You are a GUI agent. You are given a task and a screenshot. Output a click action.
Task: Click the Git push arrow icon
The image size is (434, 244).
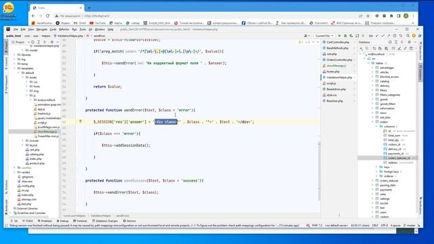point(389,36)
